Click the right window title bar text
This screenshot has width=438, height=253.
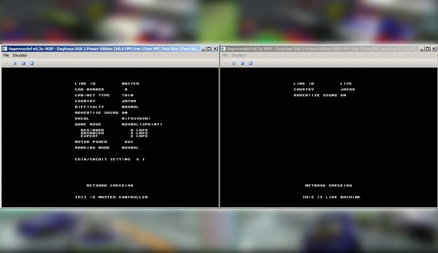[322, 49]
